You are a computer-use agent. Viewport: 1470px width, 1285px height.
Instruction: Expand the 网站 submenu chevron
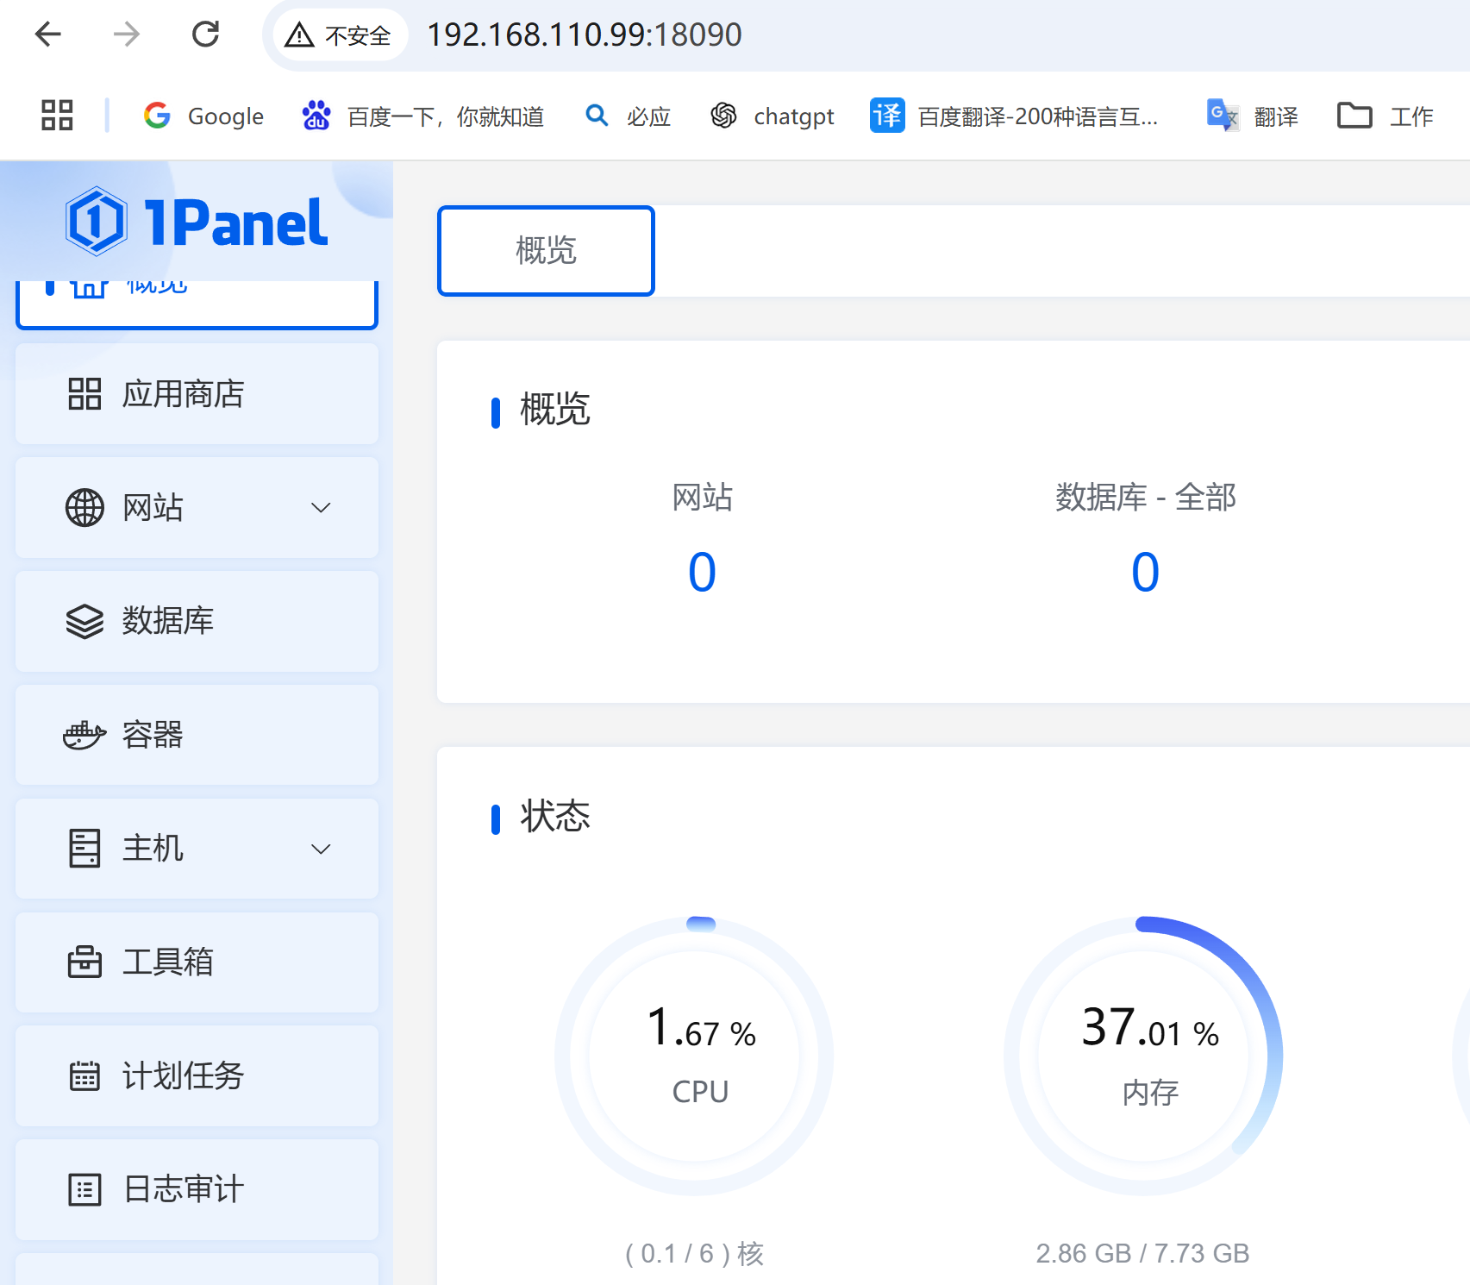(x=321, y=508)
